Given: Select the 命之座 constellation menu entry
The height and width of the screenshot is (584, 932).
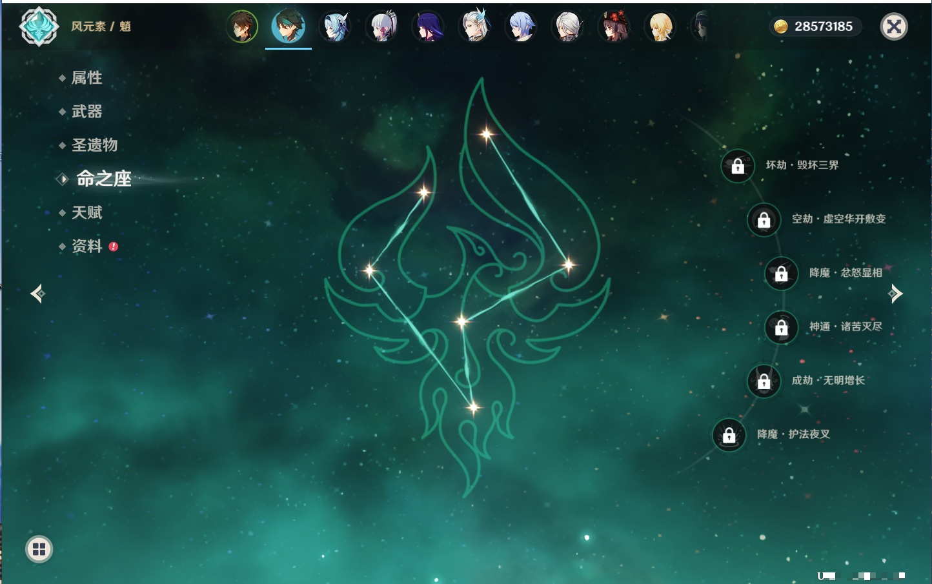Looking at the screenshot, I should coord(103,179).
